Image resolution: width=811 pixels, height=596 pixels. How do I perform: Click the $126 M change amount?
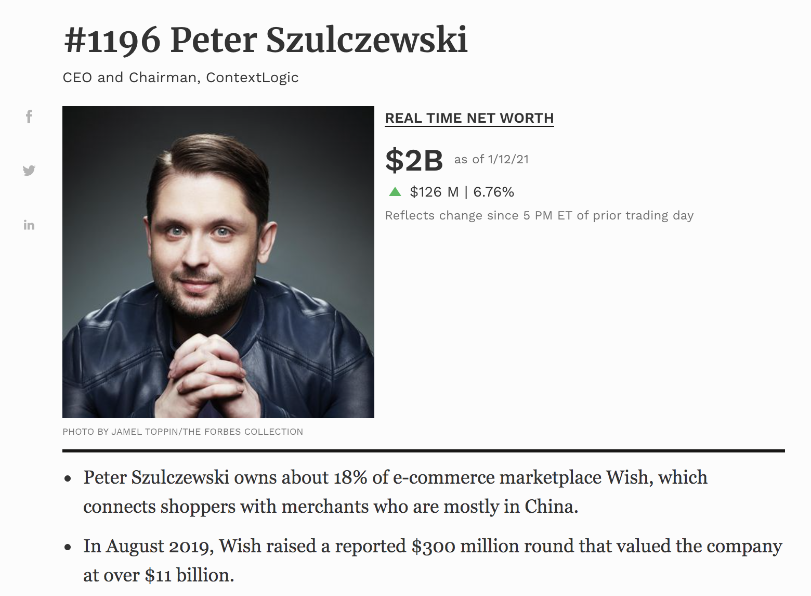point(434,192)
